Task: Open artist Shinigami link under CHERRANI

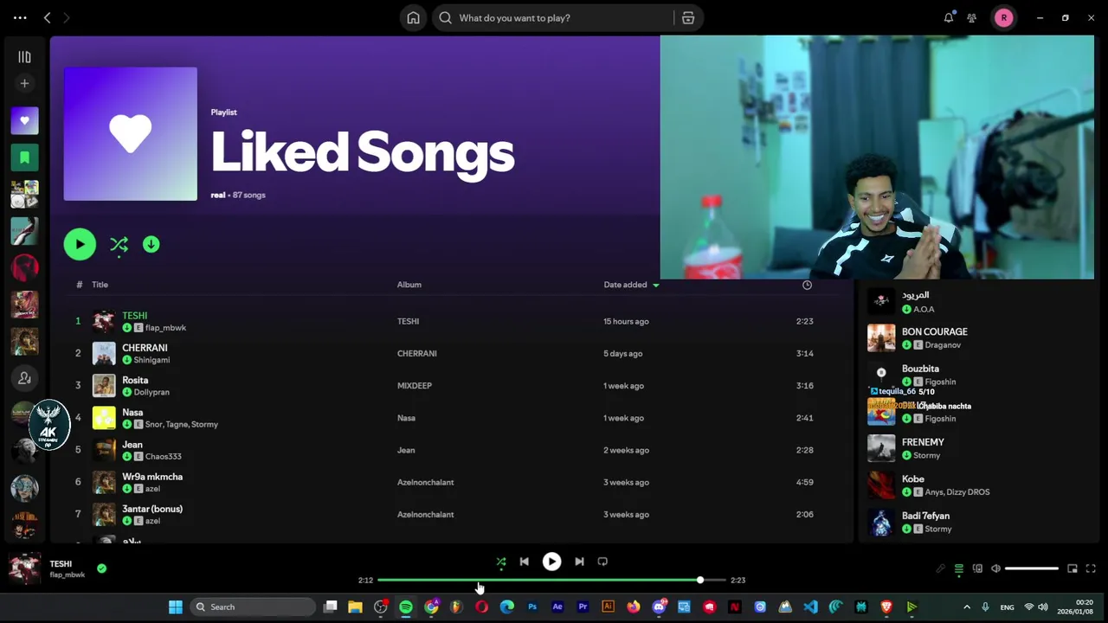Action: click(x=151, y=360)
